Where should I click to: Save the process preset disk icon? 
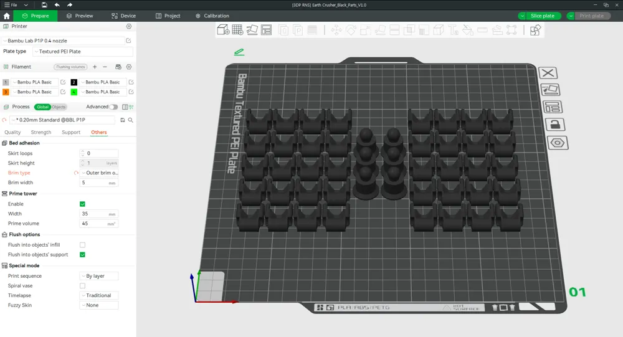(122, 120)
